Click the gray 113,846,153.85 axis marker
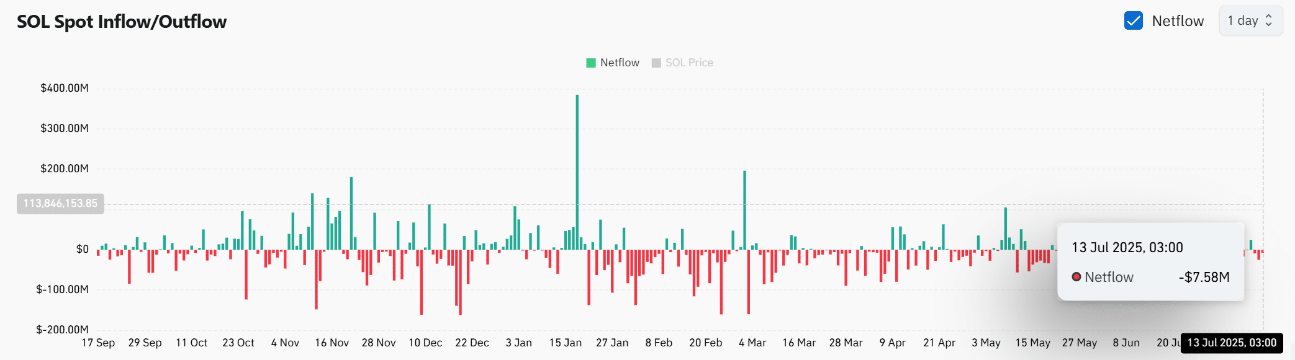The width and height of the screenshot is (1295, 360). click(60, 203)
